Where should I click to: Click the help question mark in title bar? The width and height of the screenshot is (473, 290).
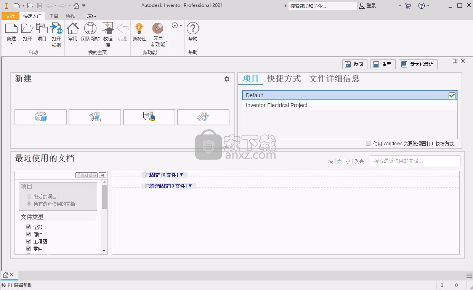422,6
